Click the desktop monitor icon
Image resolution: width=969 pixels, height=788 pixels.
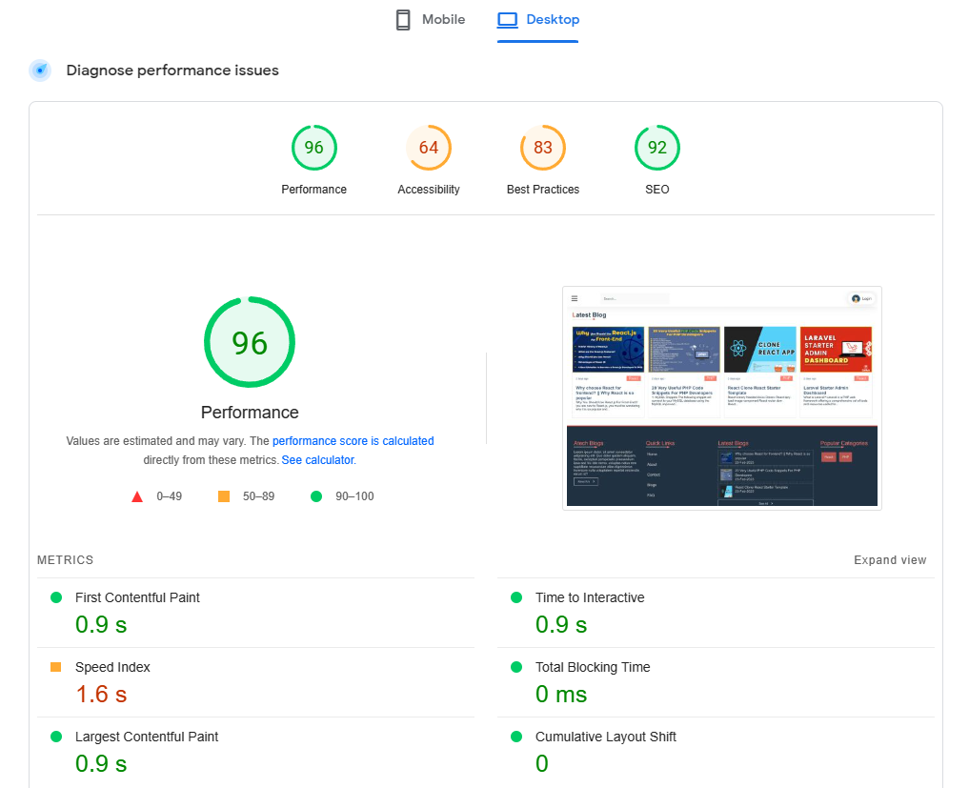(x=507, y=20)
